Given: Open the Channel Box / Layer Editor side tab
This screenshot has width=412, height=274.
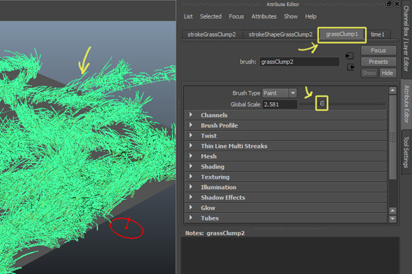Looking at the screenshot, I should pos(407,38).
